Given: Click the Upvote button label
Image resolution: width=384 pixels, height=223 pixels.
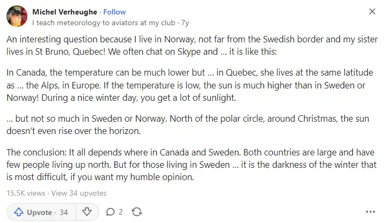Looking at the screenshot, I should tap(40, 212).
